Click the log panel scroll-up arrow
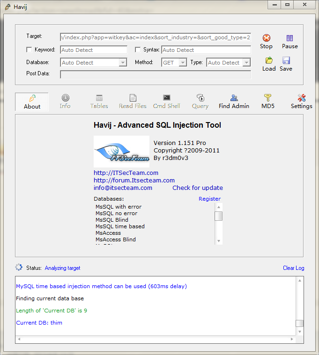The width and height of the screenshot is (319, 355). [300, 281]
